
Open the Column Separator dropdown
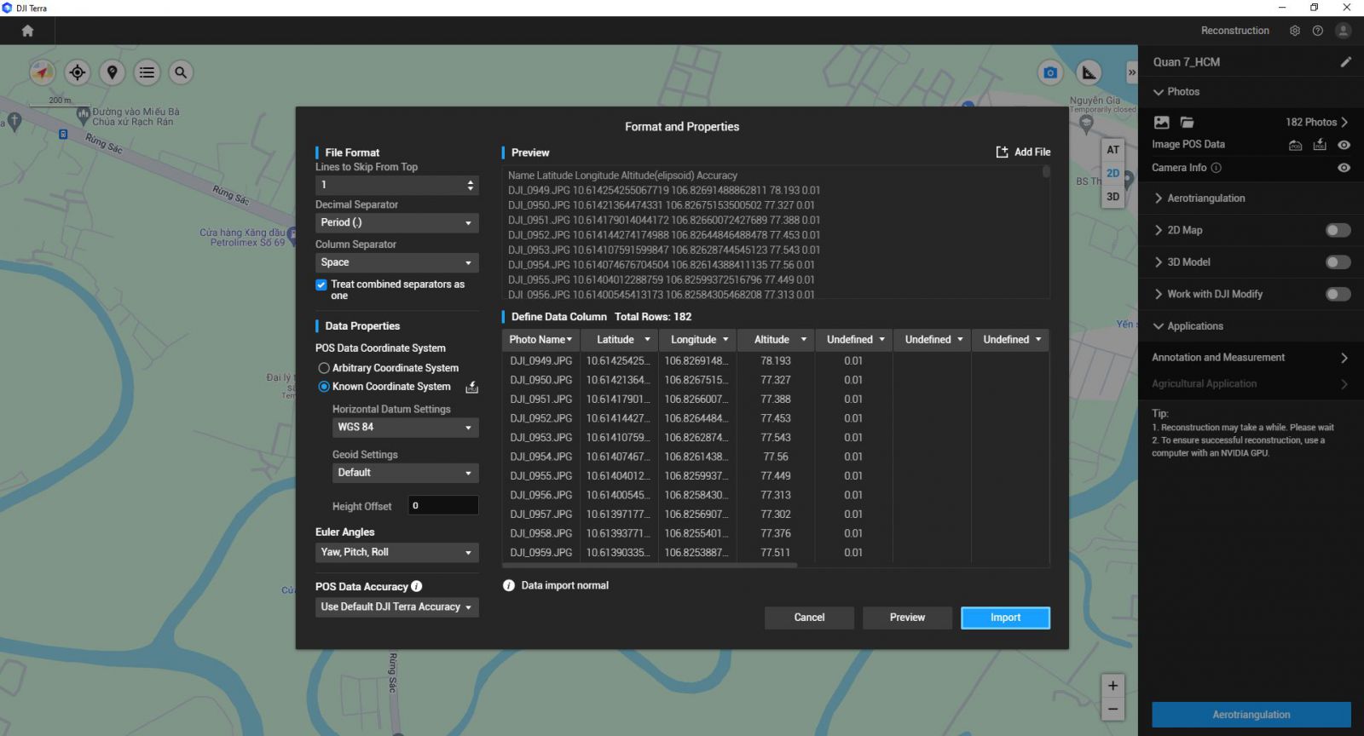coord(396,262)
